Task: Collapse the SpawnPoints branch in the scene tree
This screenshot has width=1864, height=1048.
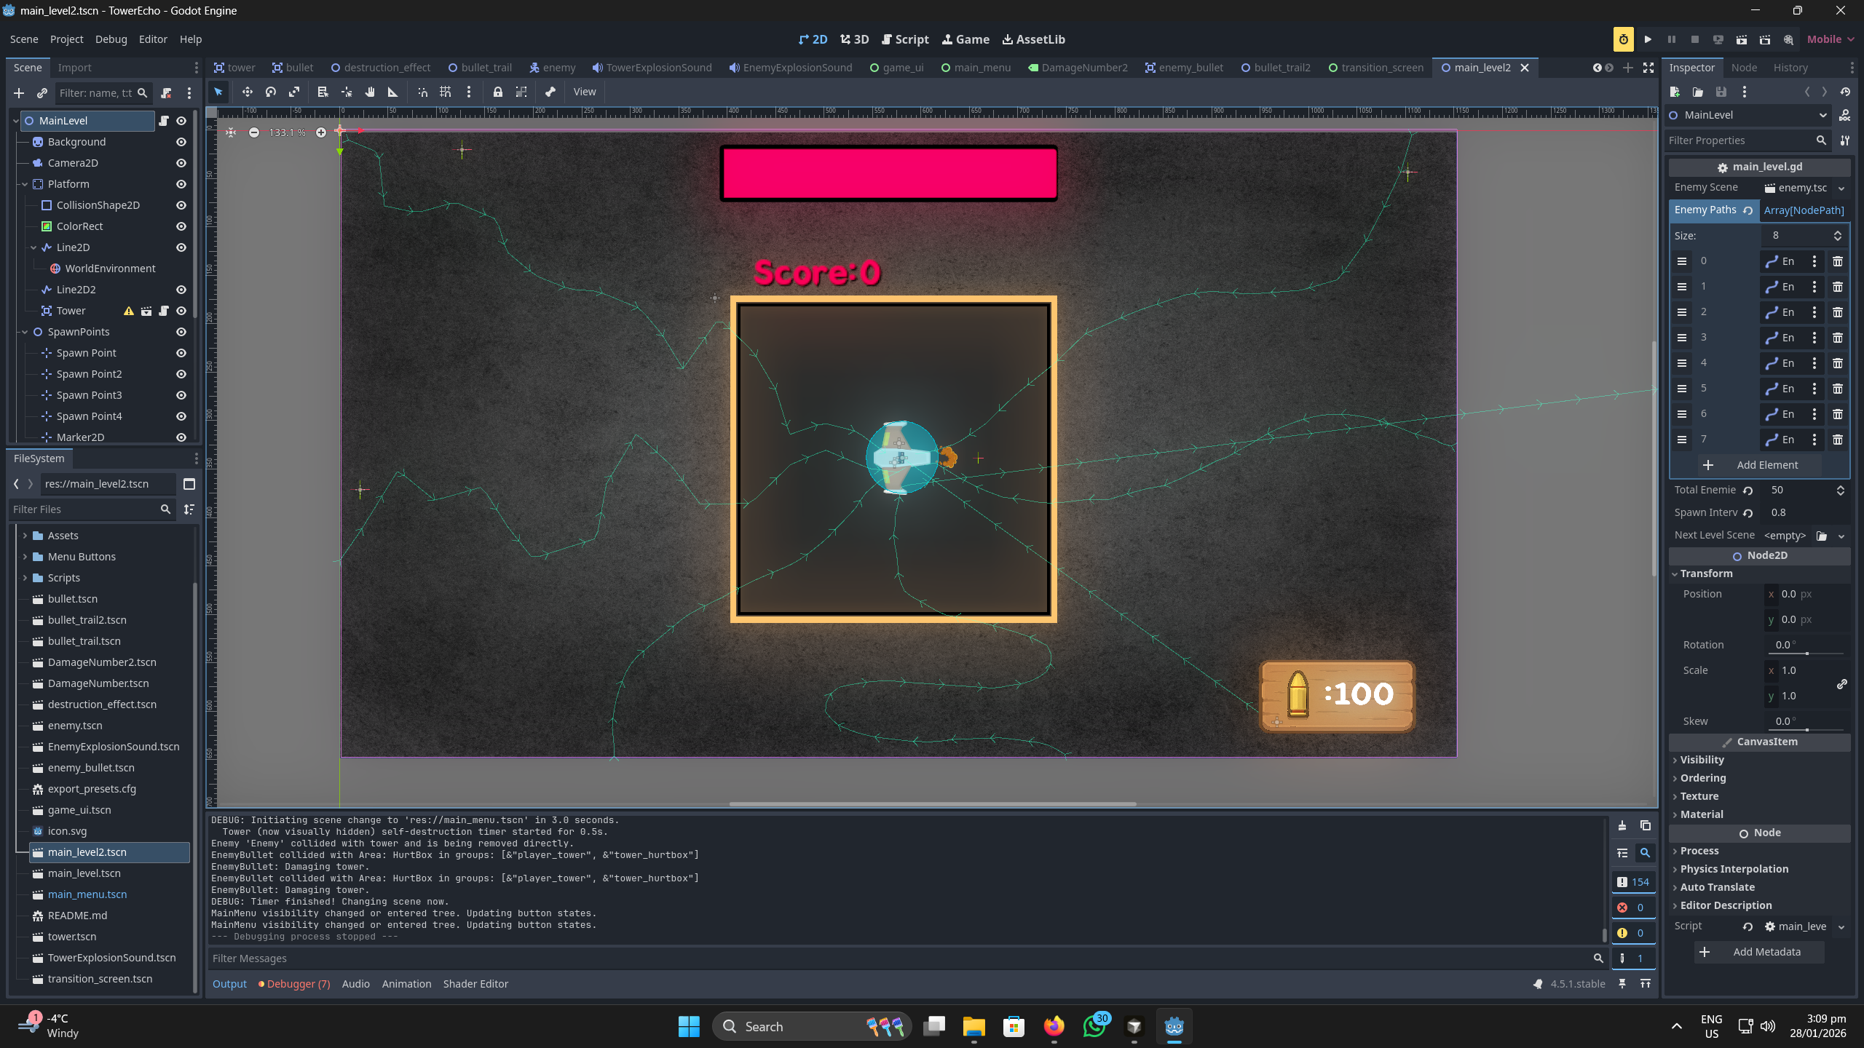Action: pos(25,332)
